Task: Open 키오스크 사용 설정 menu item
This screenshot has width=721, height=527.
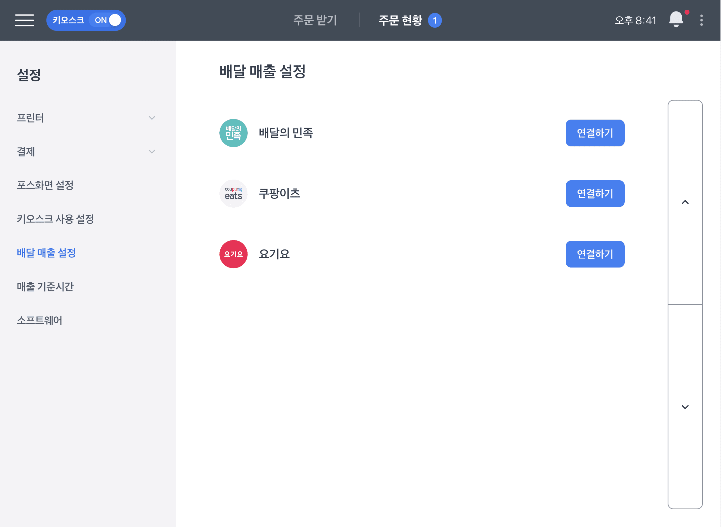Action: (x=55, y=219)
